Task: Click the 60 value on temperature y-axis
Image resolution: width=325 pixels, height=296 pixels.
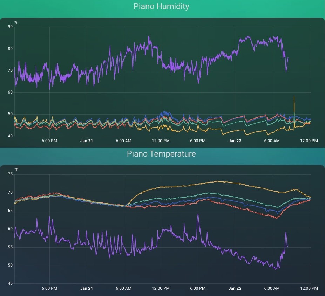Action: click(10, 229)
